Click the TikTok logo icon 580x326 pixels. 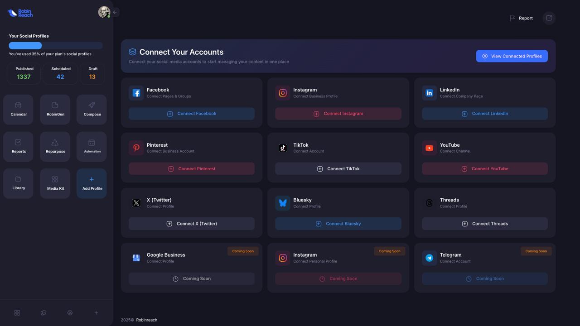point(283,148)
